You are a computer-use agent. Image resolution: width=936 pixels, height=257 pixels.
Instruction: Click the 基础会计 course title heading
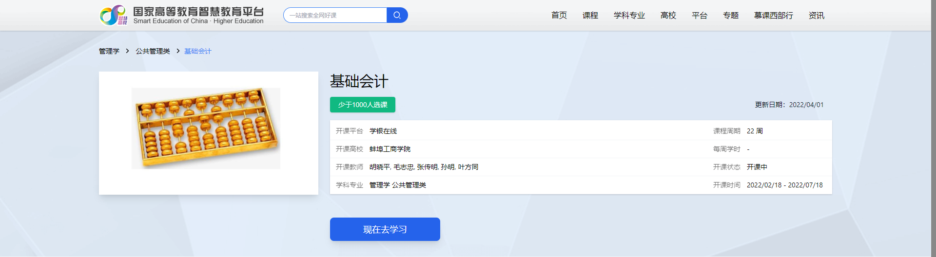click(359, 81)
